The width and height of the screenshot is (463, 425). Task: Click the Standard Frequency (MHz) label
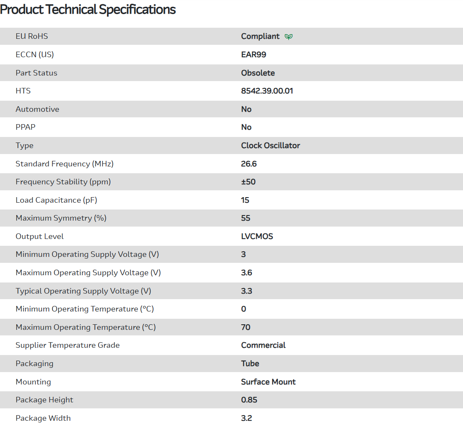[64, 164]
